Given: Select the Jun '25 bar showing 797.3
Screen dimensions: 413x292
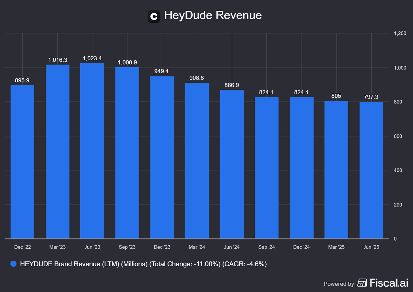Looking at the screenshot, I should (371, 170).
